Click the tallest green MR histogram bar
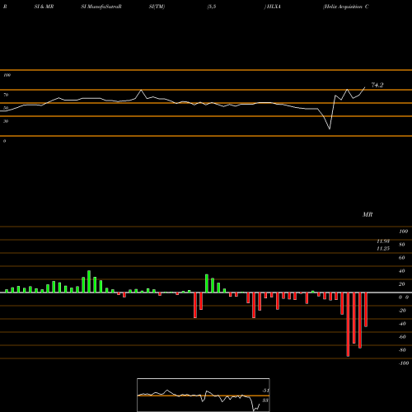The width and height of the screenshot is (412, 412). pos(89,282)
